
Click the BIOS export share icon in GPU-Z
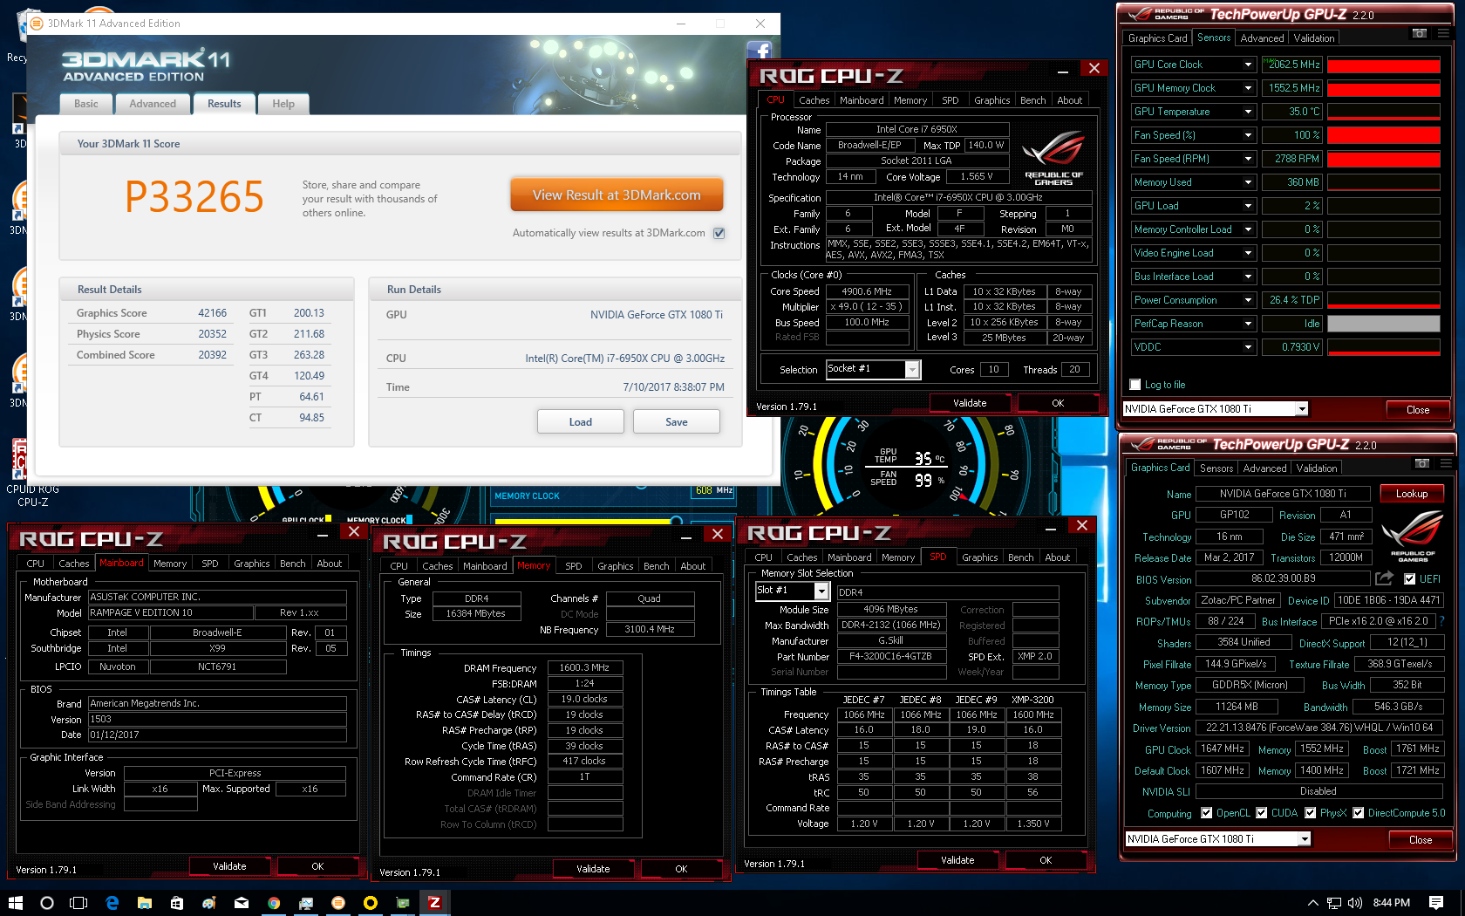(x=1384, y=578)
